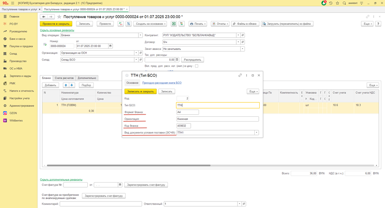The width and height of the screenshot is (385, 208).
Task: Open calendar for Счет-фактура date
Action: click(x=120, y=185)
